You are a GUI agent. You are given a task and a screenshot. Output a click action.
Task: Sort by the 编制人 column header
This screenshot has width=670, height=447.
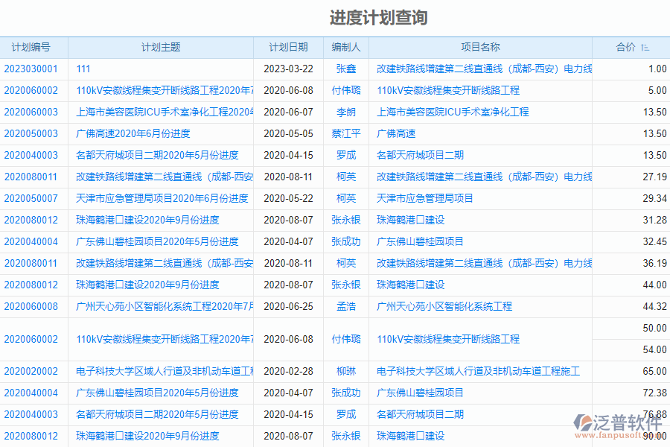click(345, 46)
